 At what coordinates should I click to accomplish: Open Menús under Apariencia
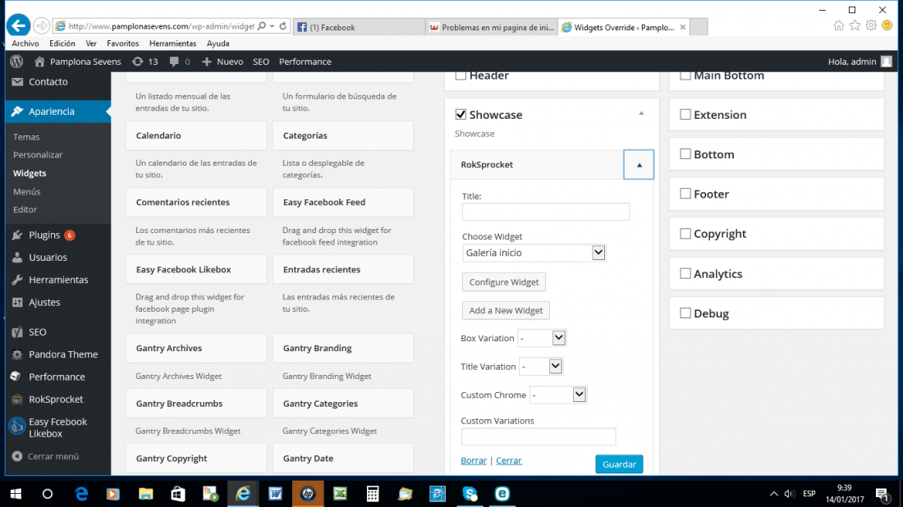click(x=26, y=191)
